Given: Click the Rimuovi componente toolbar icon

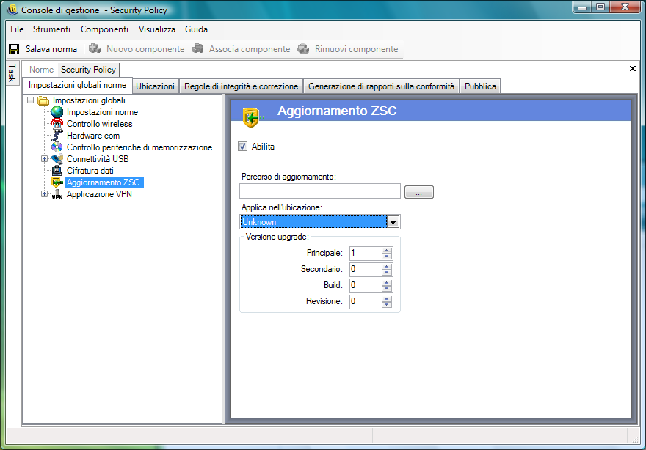Looking at the screenshot, I should 304,48.
